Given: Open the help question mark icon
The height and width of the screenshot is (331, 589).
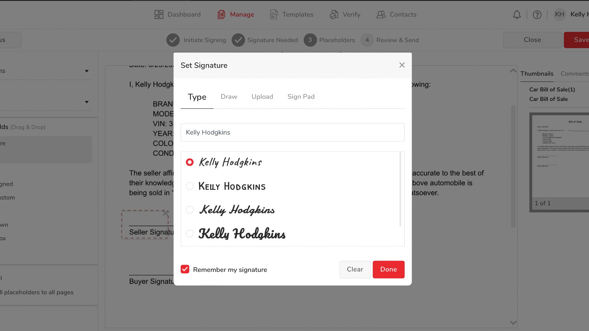Looking at the screenshot, I should [x=537, y=14].
